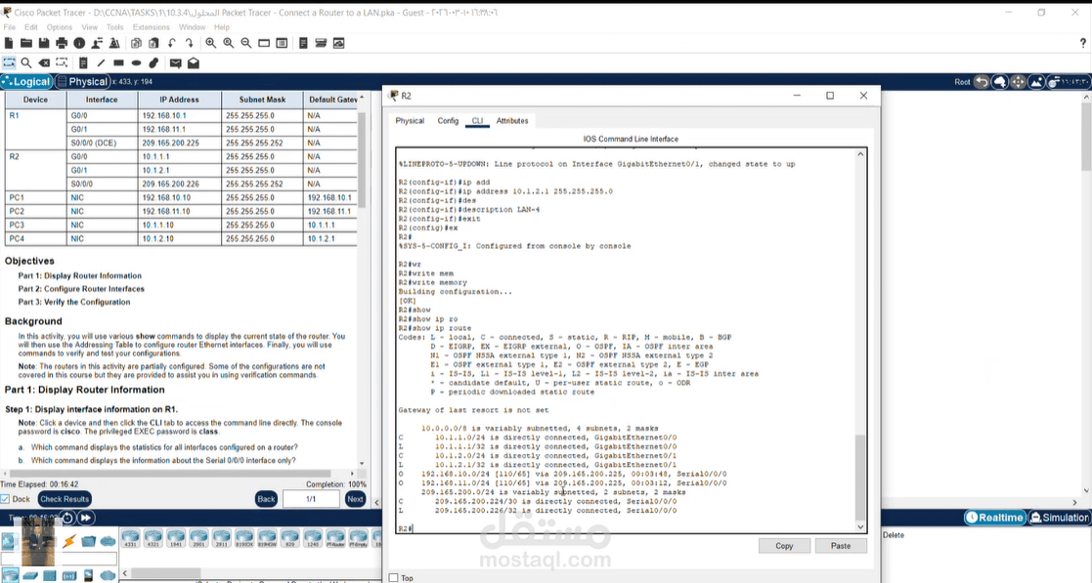
Task: Select the 1941 router device
Action: [x=176, y=537]
